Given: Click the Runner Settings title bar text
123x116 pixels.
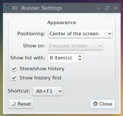Looking at the screenshot, I should [x=42, y=8].
